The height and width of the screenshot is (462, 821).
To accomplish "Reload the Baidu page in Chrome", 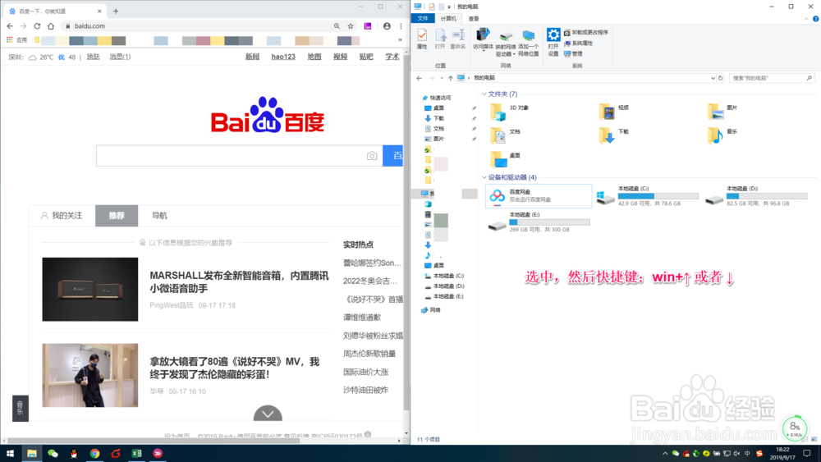I will pos(37,26).
